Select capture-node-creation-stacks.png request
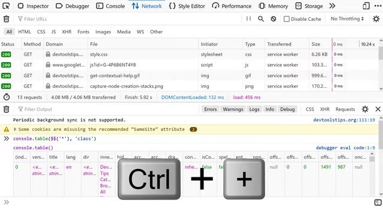Image resolution: width=383 pixels, height=215 pixels. [x=189, y=86]
